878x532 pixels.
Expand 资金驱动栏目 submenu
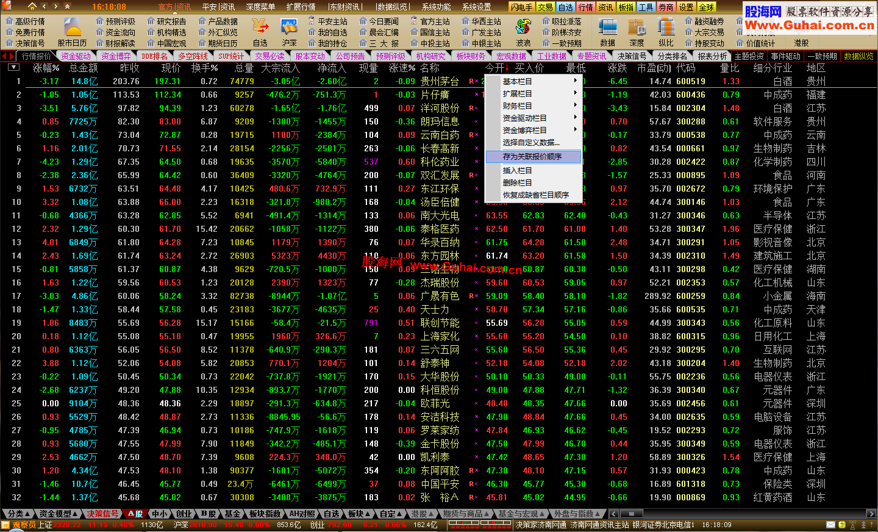(534, 118)
